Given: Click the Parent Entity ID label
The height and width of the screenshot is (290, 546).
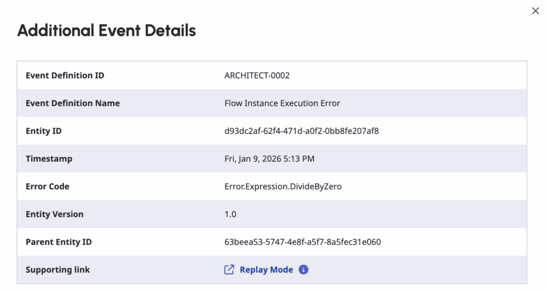Looking at the screenshot, I should [x=59, y=242].
